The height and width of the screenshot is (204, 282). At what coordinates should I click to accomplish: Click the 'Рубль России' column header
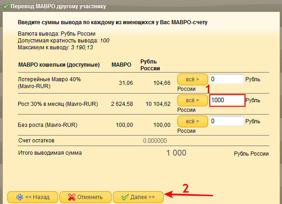point(150,65)
